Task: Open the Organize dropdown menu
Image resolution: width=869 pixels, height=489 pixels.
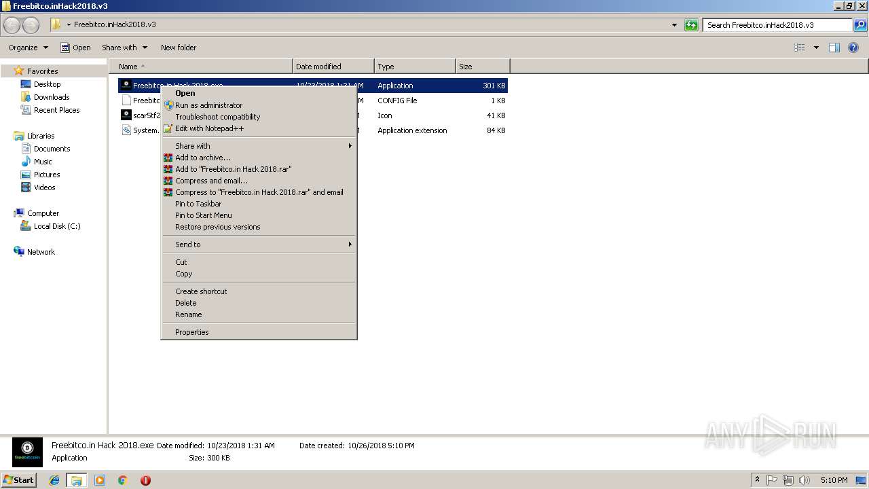Action: point(28,48)
